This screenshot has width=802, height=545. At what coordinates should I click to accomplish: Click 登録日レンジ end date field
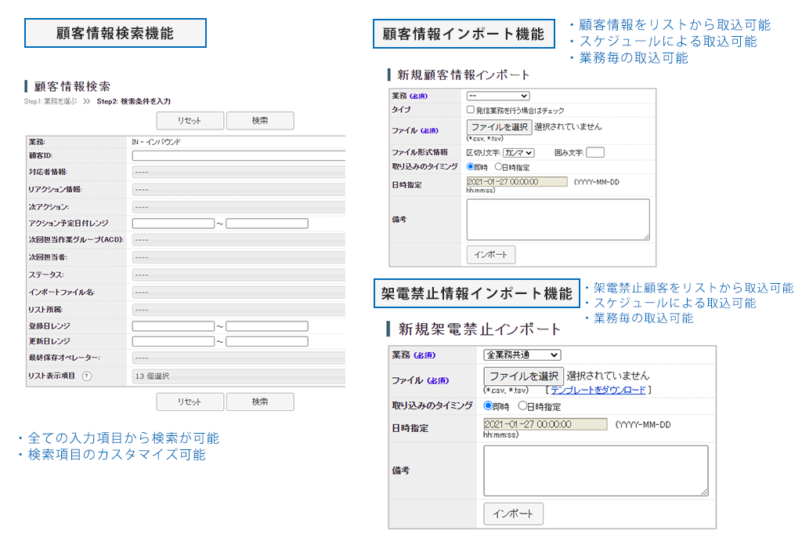(x=267, y=326)
